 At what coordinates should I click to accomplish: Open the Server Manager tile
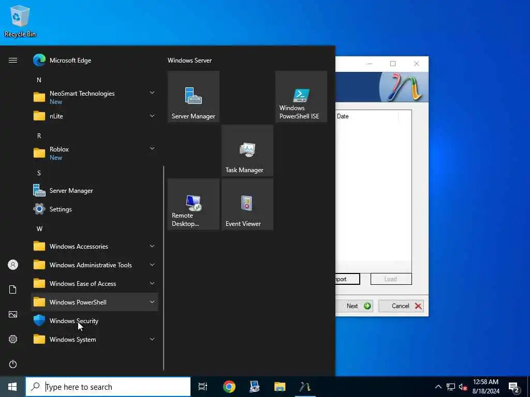(194, 97)
